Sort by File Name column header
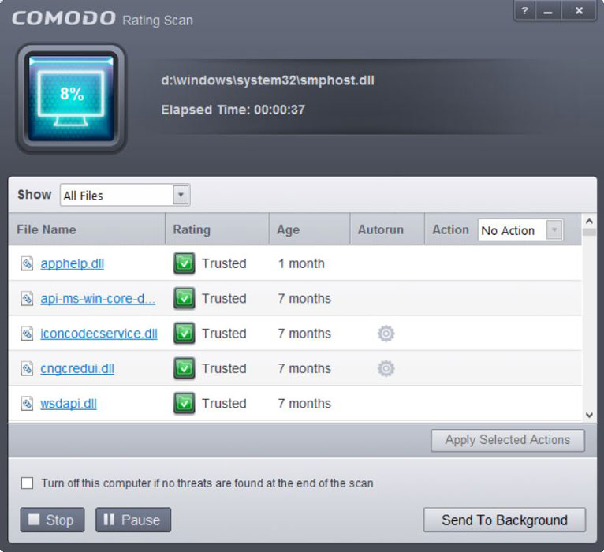The height and width of the screenshot is (552, 604). (87, 229)
